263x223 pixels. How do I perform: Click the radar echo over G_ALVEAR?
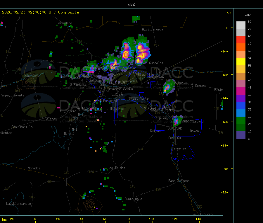pos(177,121)
